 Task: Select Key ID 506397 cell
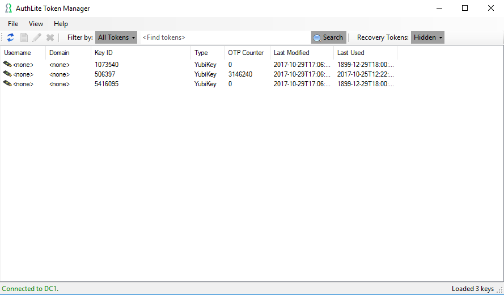(x=105, y=74)
